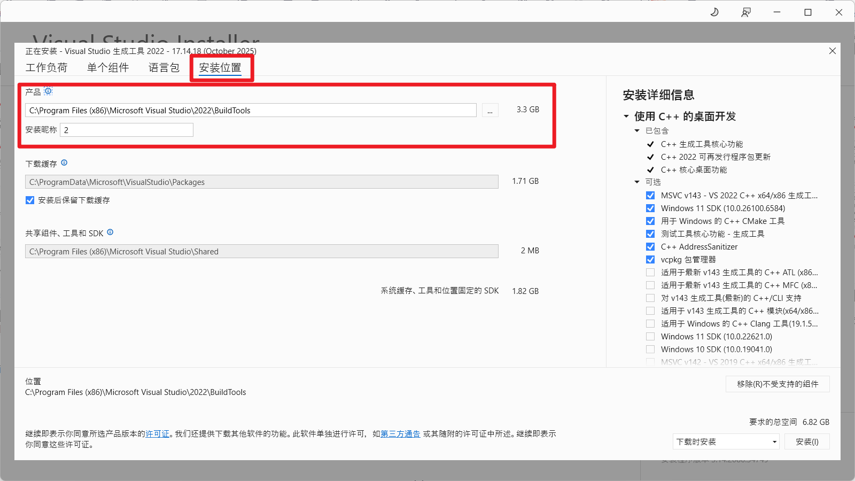Click the shared components path field

262,251
